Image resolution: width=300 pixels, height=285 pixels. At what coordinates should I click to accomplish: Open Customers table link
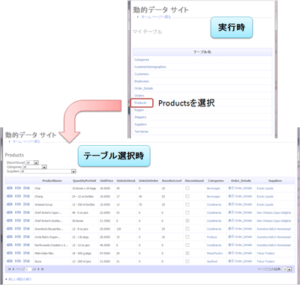coord(142,74)
